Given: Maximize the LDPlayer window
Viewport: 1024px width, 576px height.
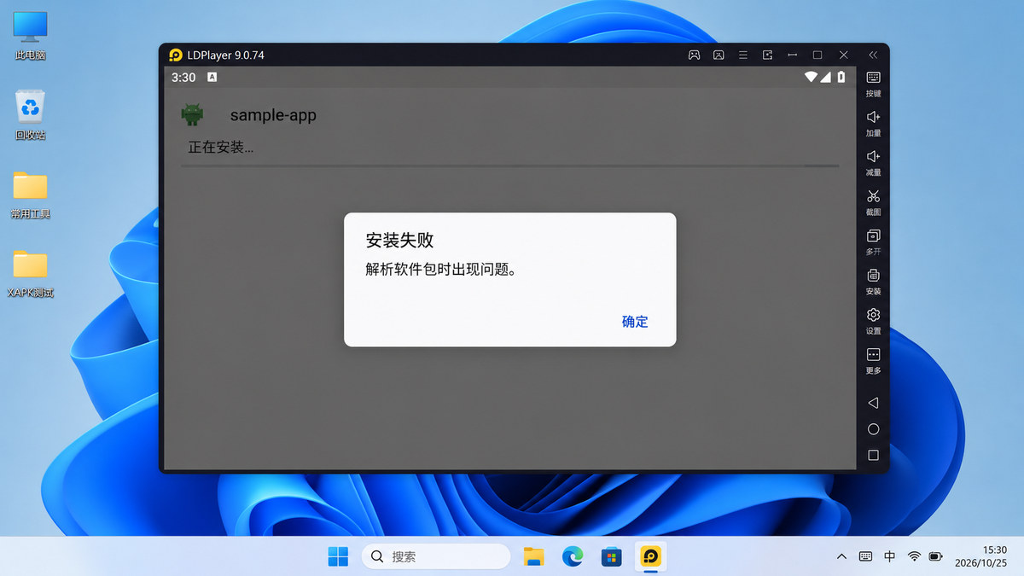Looking at the screenshot, I should coord(817,55).
